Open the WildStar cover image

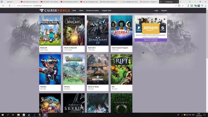[50, 69]
